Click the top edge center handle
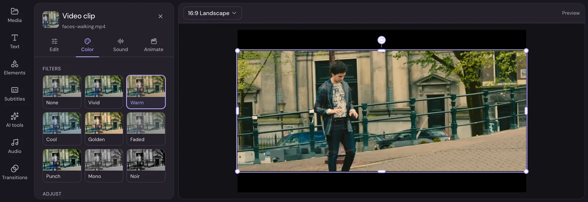The width and height of the screenshot is (588, 202). [381, 51]
